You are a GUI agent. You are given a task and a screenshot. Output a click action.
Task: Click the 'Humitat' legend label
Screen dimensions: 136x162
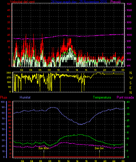pyautogui.click(x=25, y=97)
